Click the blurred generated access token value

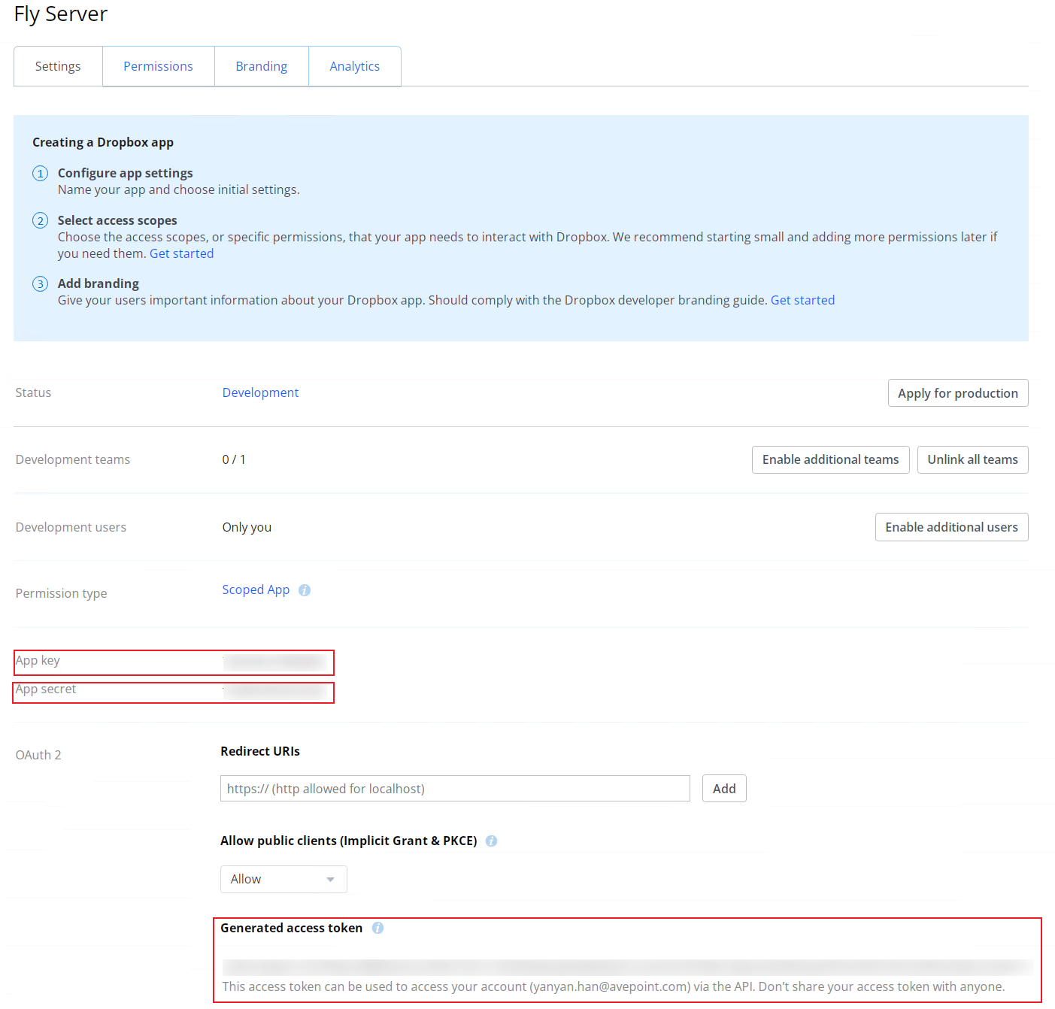[x=627, y=967]
